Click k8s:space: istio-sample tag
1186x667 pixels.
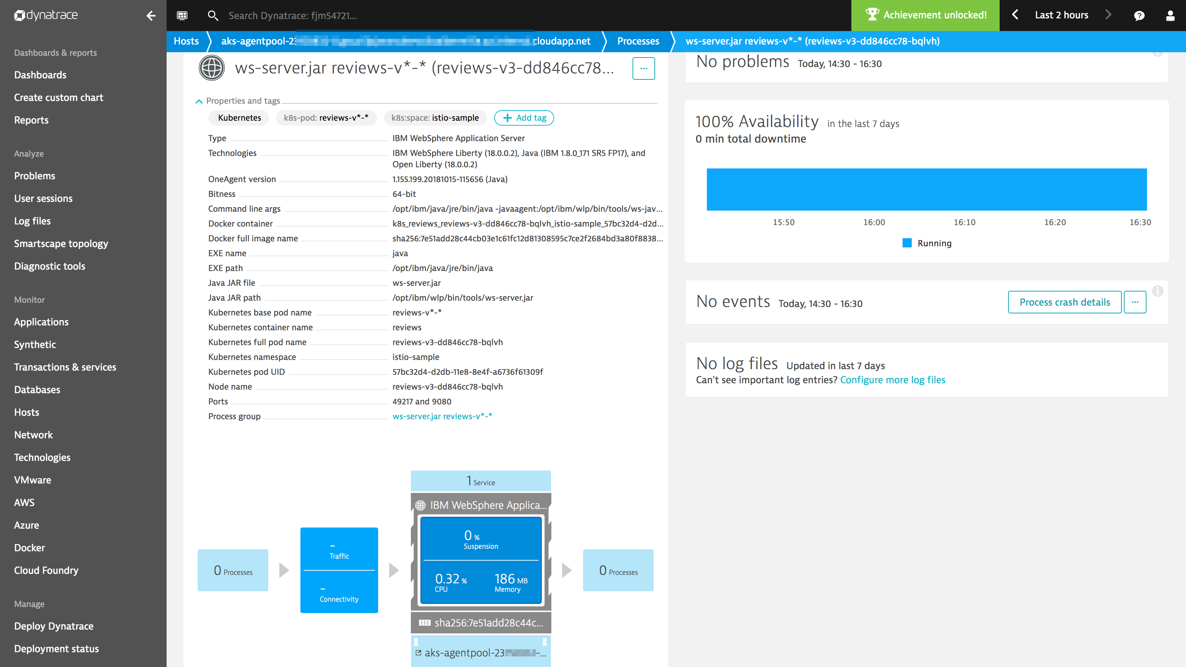click(435, 118)
